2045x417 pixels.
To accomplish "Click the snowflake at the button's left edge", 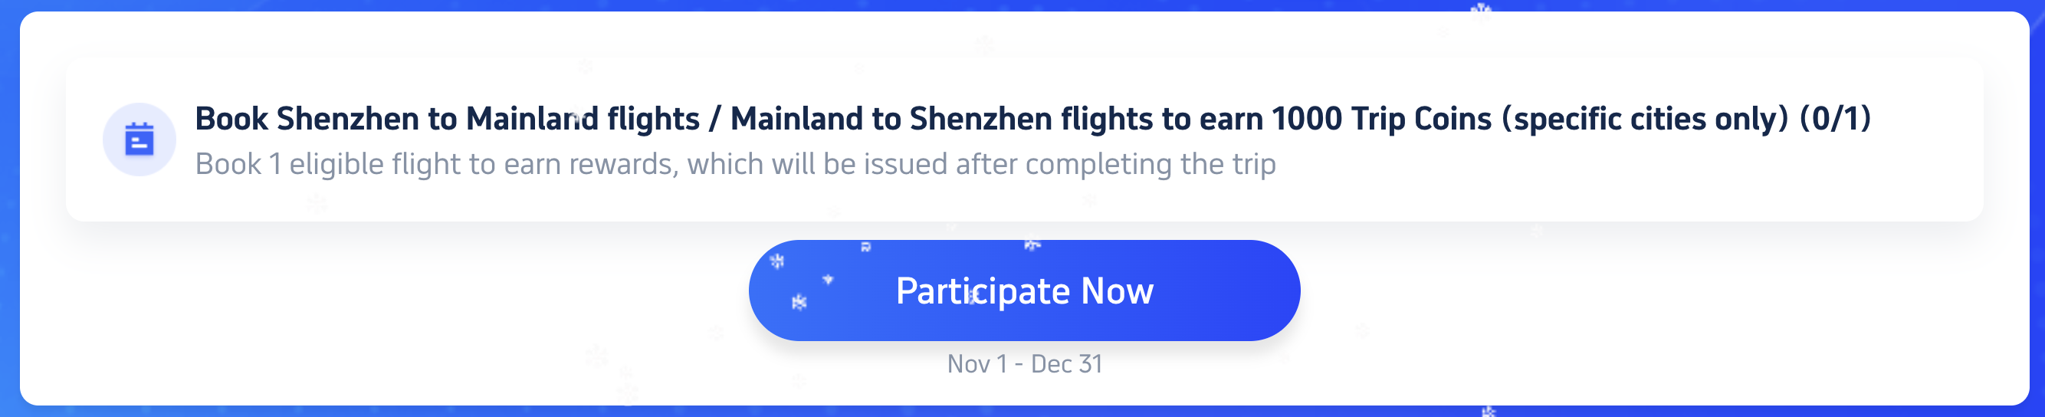I will point(777,261).
